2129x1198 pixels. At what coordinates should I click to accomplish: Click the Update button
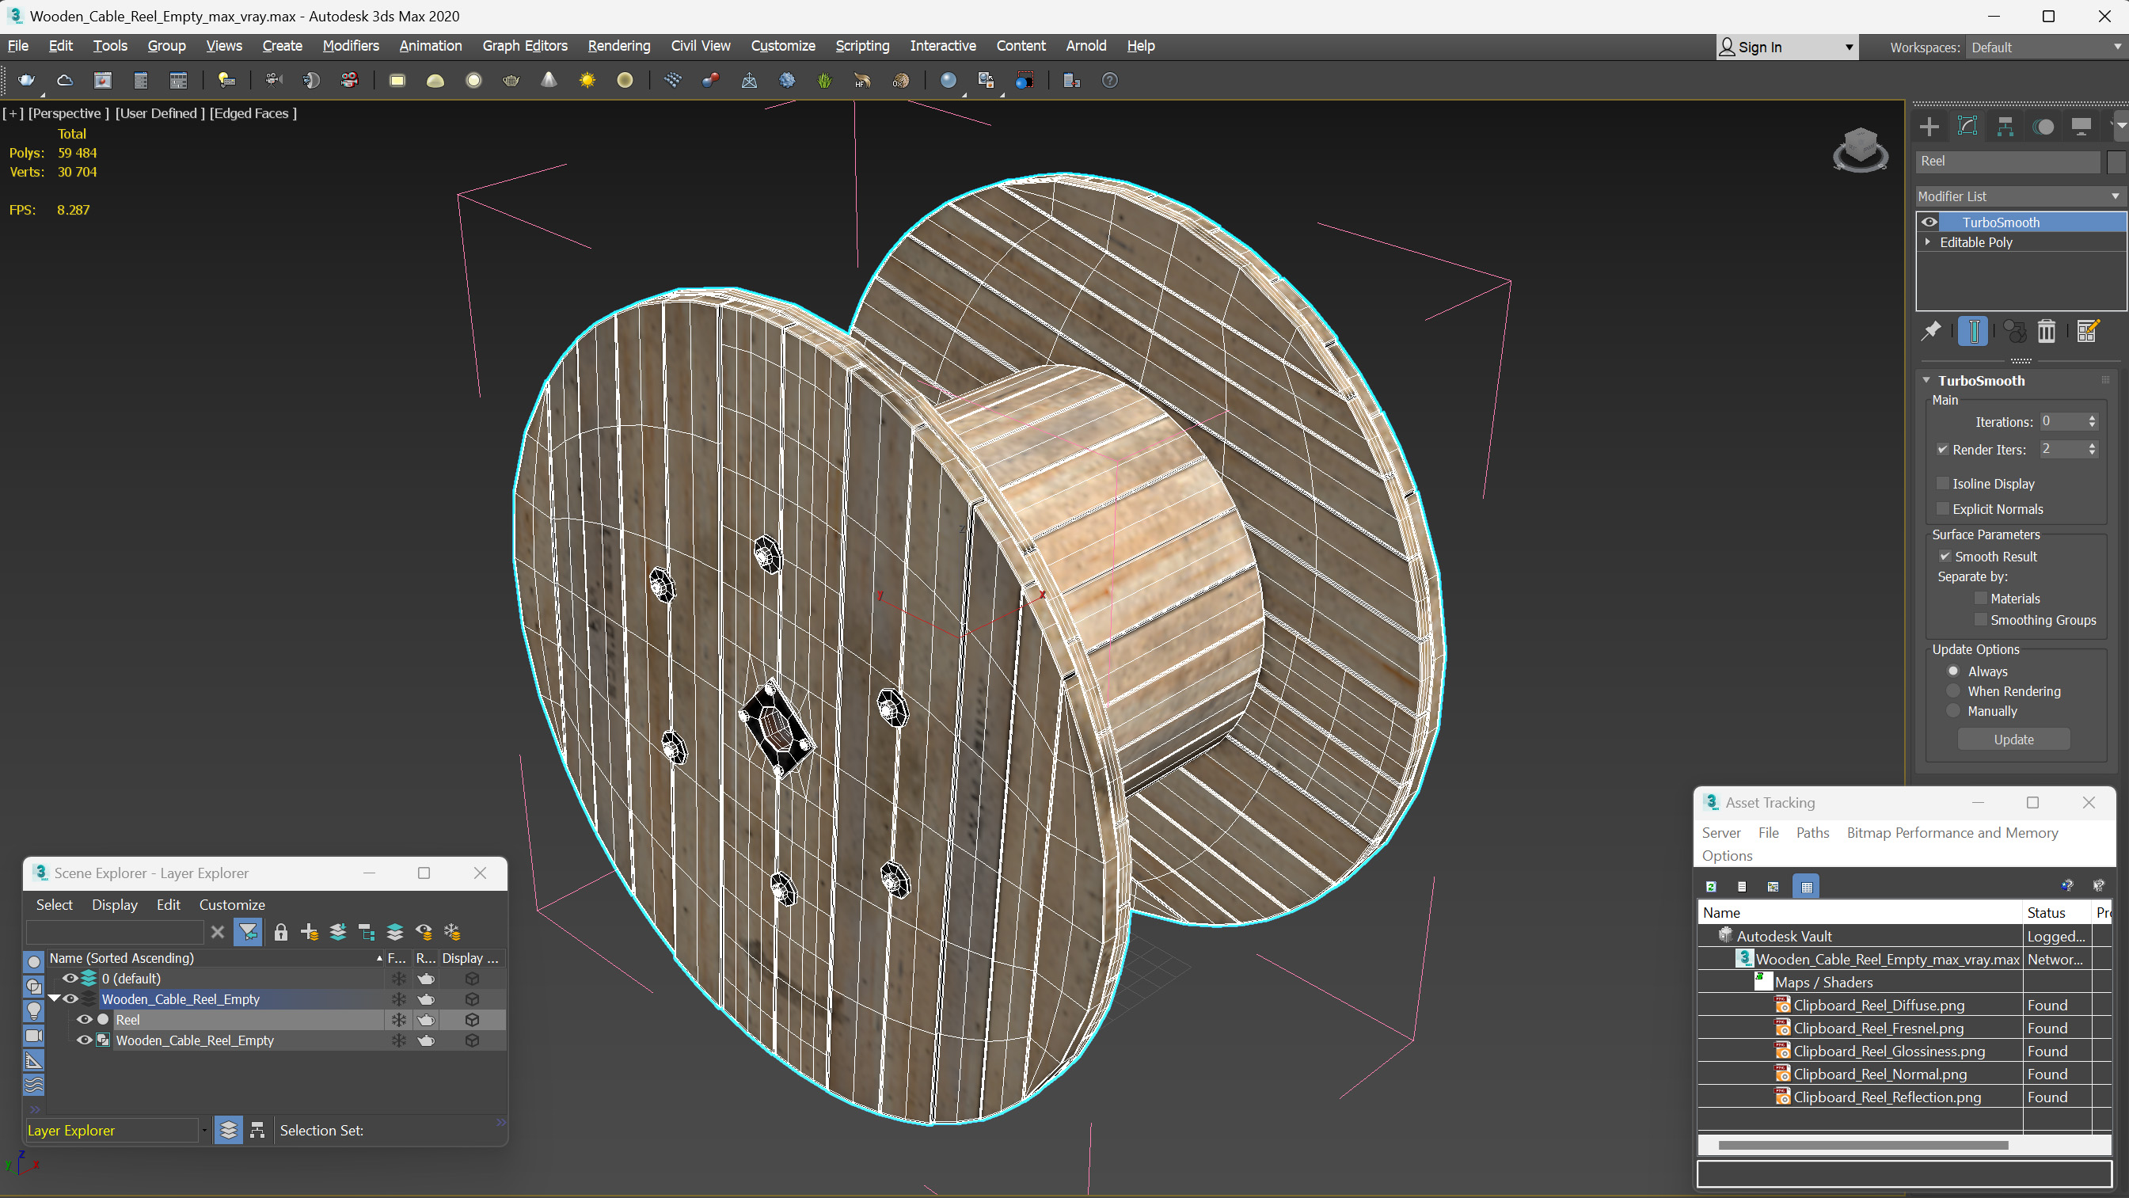(2013, 739)
